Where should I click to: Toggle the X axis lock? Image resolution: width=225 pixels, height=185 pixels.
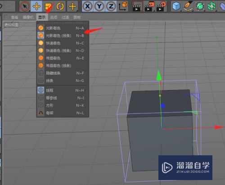(x=88, y=6)
